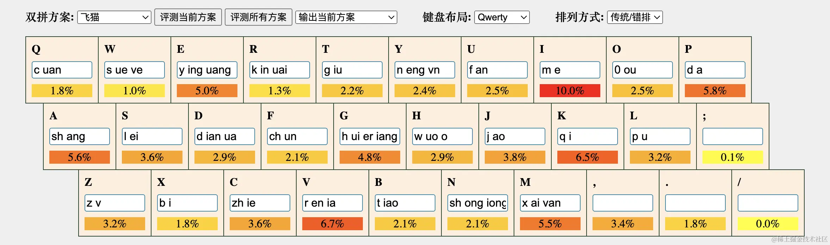Click the empty comma key field
Screen dimensions: 830x245
pos(623,203)
